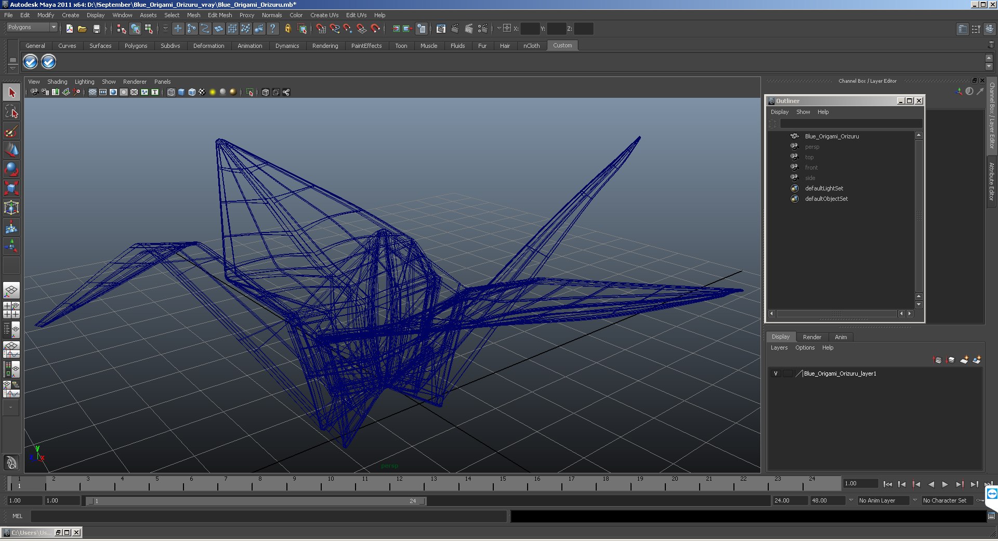This screenshot has height=541, width=998.
Task: Toggle textured display checker icon
Action: pos(202,92)
